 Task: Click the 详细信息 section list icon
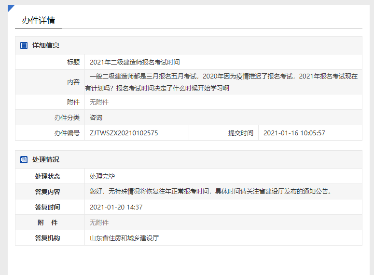24,45
